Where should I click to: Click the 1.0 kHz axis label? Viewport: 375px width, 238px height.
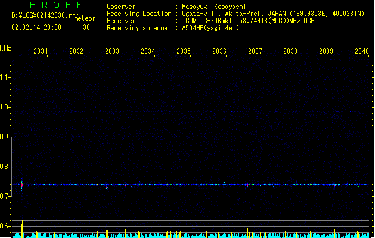(5, 107)
